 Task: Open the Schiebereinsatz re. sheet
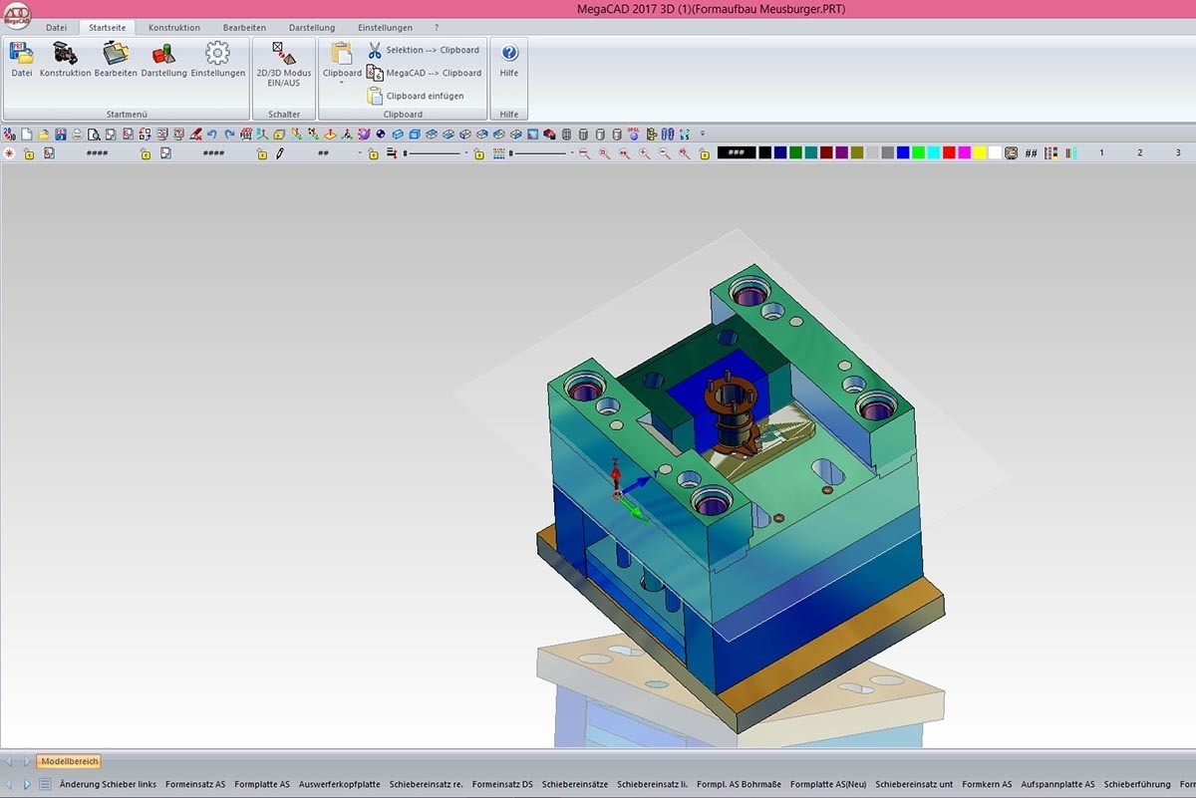[x=427, y=784]
